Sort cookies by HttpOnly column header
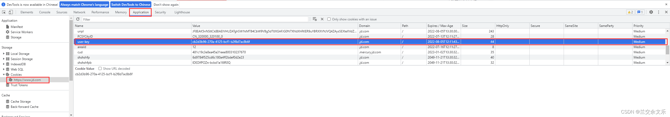The image size is (670, 117). point(512,26)
